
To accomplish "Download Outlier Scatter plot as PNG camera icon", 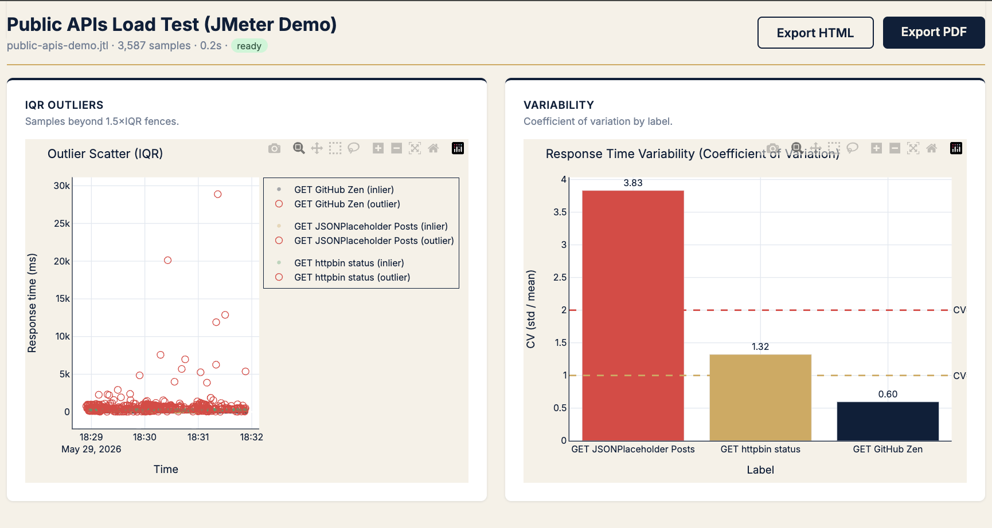I will (275, 148).
